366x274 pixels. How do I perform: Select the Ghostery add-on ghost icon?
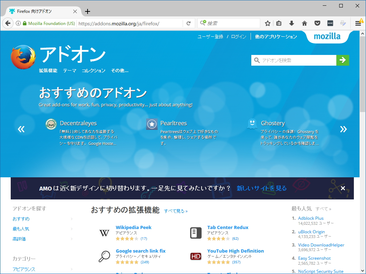(x=252, y=124)
